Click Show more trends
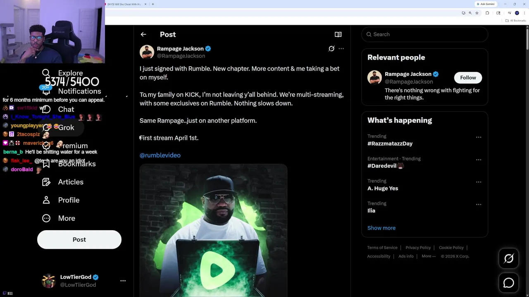This screenshot has height=297, width=529. (x=381, y=228)
